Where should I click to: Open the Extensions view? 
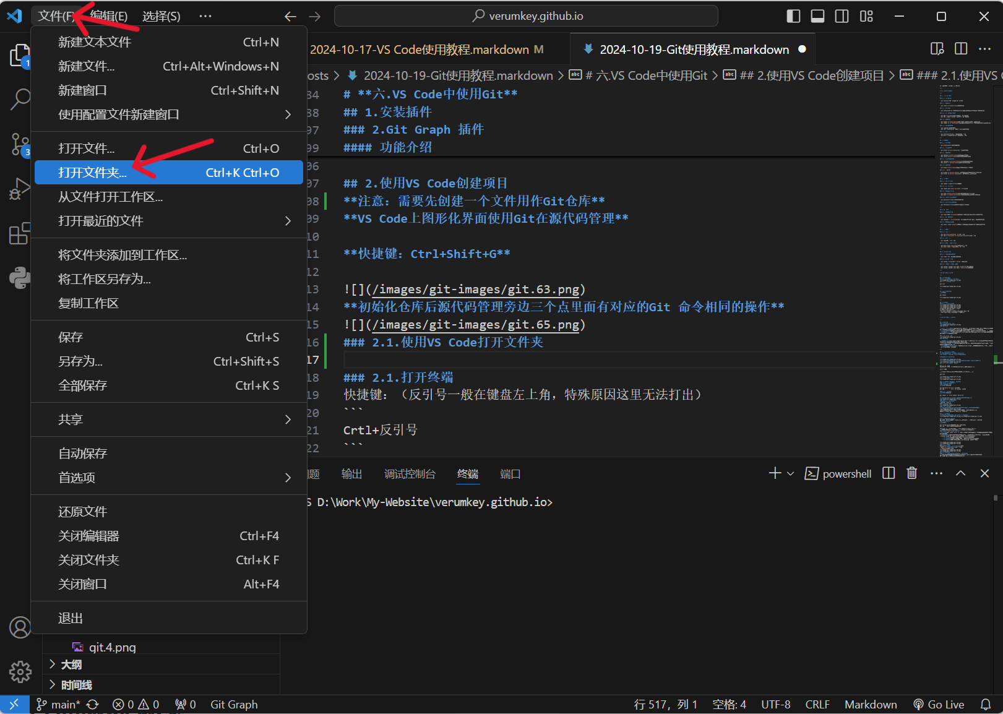pyautogui.click(x=20, y=233)
